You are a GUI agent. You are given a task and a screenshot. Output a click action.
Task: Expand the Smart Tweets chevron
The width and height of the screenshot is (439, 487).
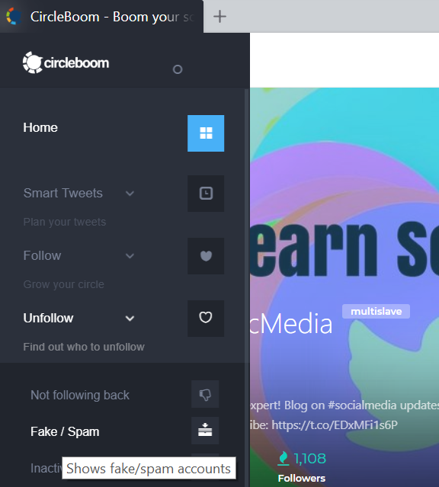[130, 194]
